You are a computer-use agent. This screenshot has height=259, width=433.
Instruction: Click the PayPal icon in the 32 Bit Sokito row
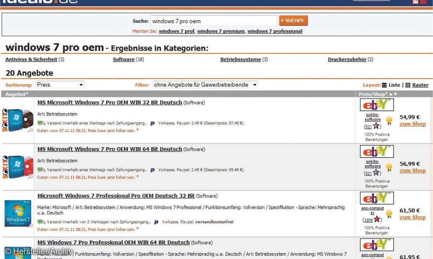coord(152,123)
